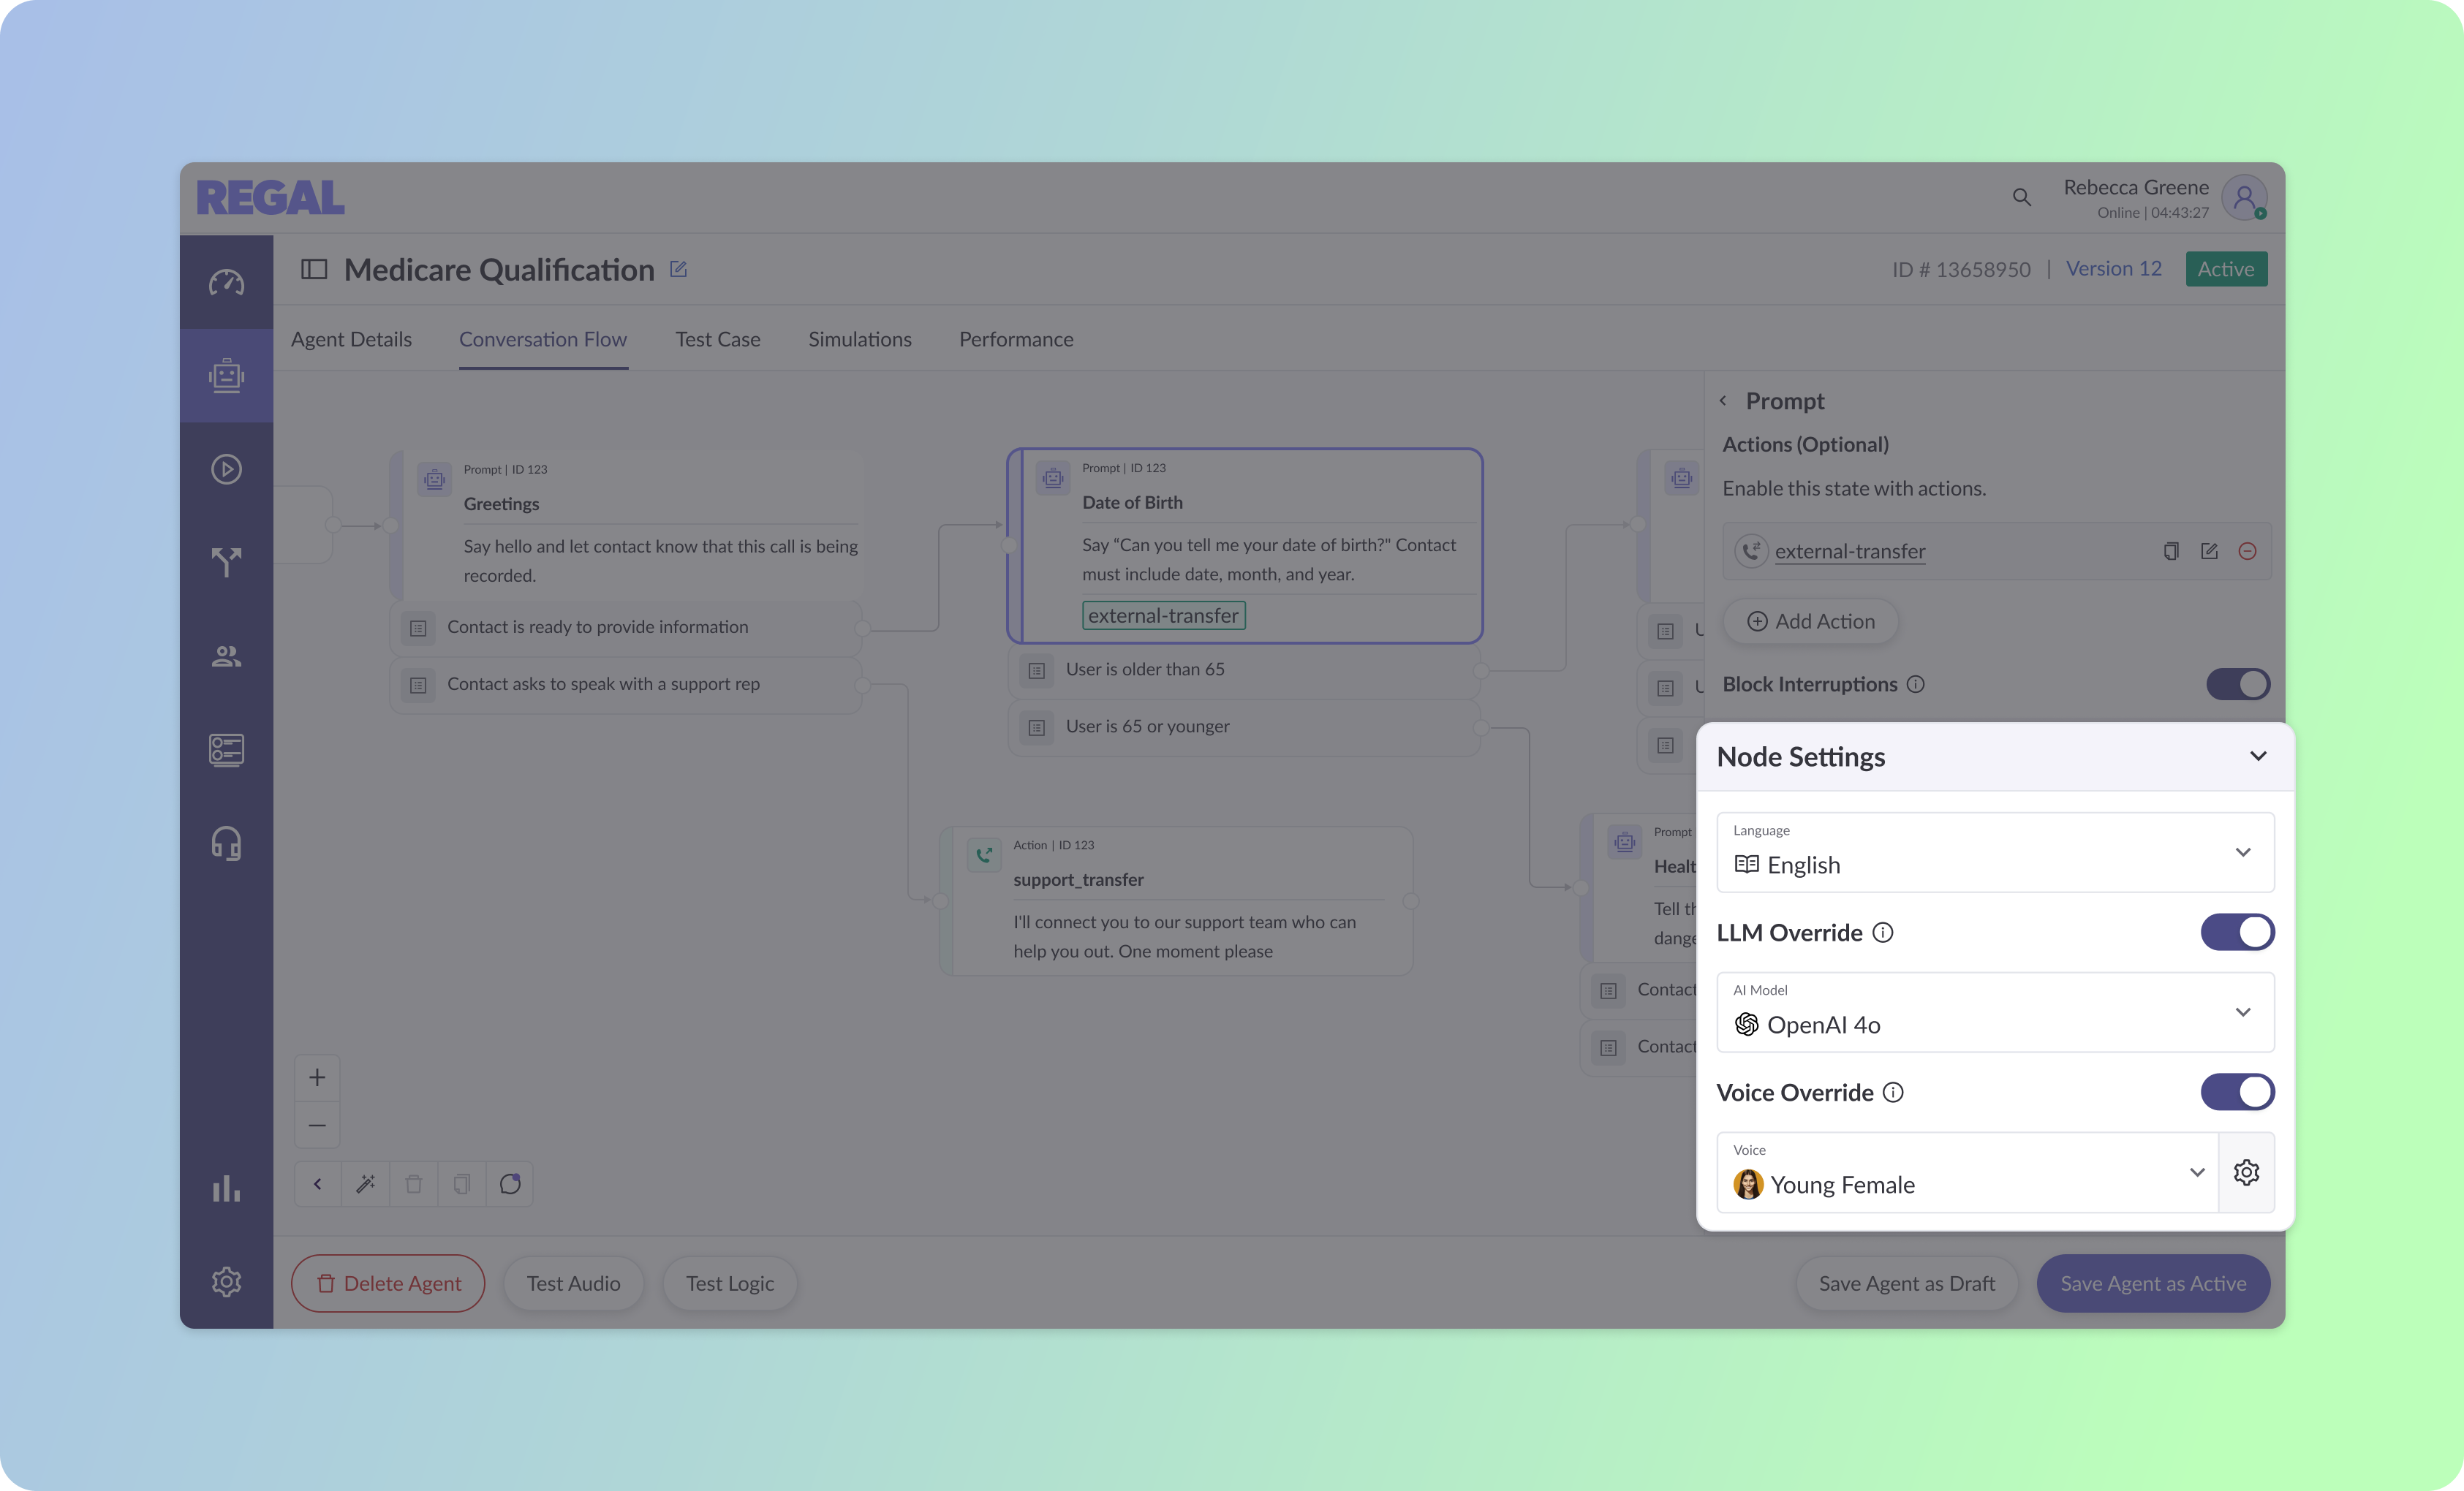Screen dimensions: 2464x1491
Task: Disable the Voice Override switch
Action: (2237, 1092)
